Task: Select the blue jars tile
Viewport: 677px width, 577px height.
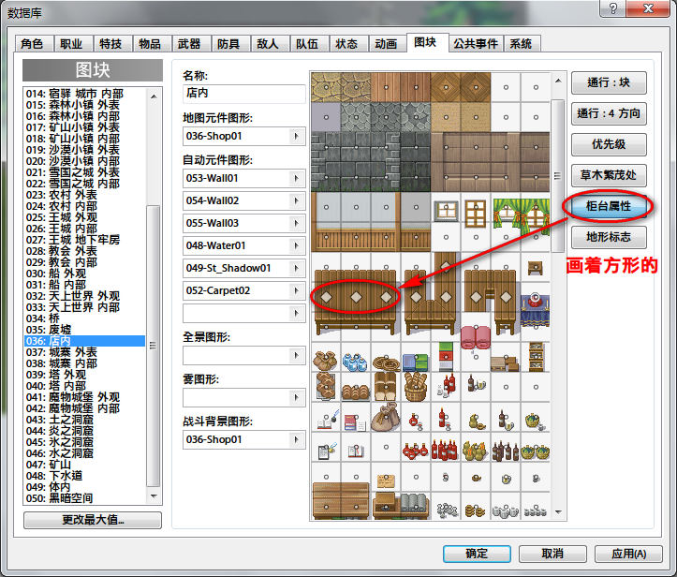Action: click(355, 362)
